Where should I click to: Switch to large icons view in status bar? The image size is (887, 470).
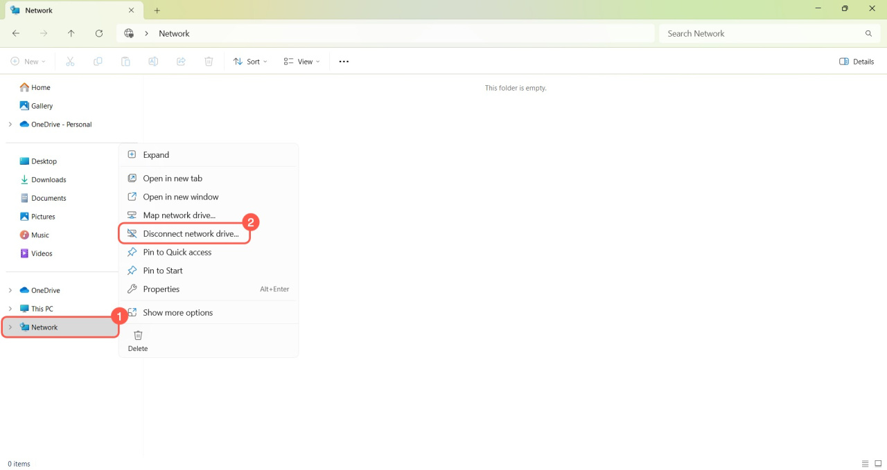[878, 464]
